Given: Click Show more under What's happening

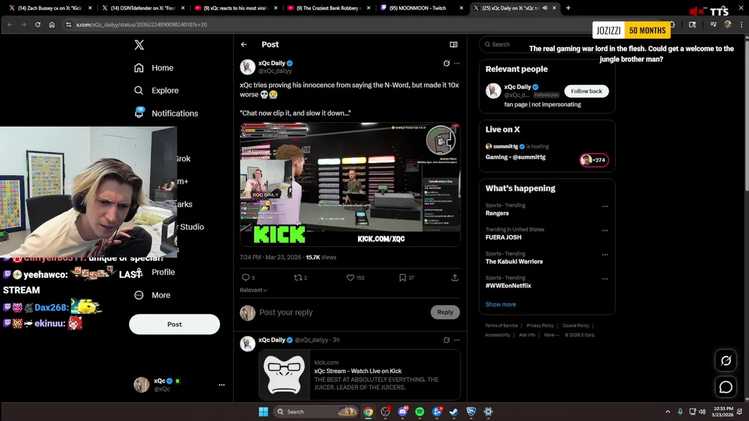Looking at the screenshot, I should [x=500, y=305].
